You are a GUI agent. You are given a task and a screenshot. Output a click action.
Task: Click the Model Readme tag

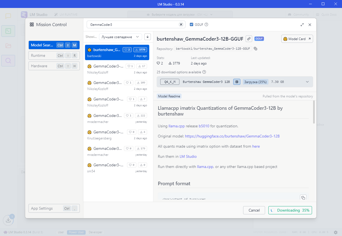coord(169,96)
